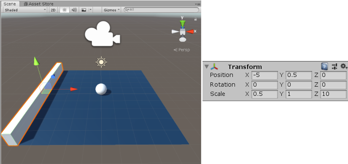Image resolution: width=348 pixels, height=164 pixels.
Task: Open Transform component help book icon
Action: [x=324, y=66]
